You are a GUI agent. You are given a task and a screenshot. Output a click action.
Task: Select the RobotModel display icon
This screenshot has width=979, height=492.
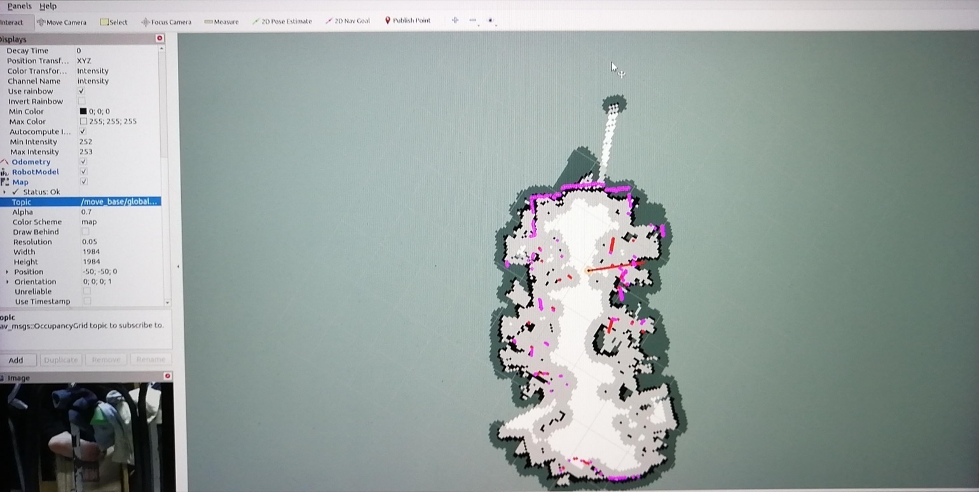tap(5, 172)
